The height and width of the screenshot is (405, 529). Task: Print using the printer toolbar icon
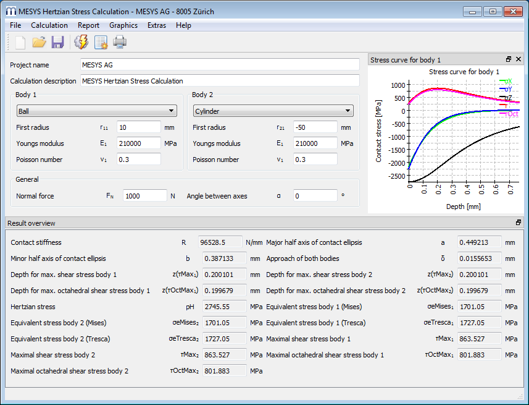[119, 42]
